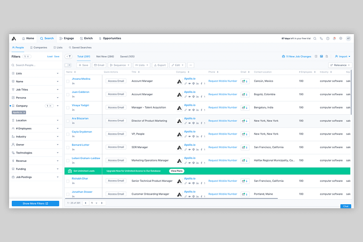This screenshot has height=242, width=363.
Task: Switch to the Net New (286) tab
Action: (x=105, y=56)
